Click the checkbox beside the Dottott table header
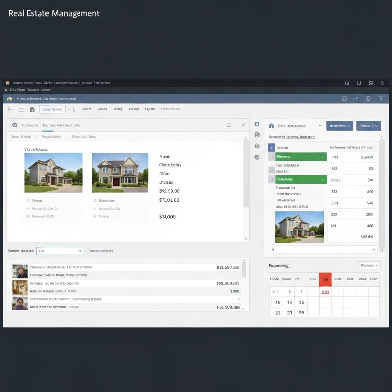The width and height of the screenshot is (392, 392). click(x=271, y=147)
